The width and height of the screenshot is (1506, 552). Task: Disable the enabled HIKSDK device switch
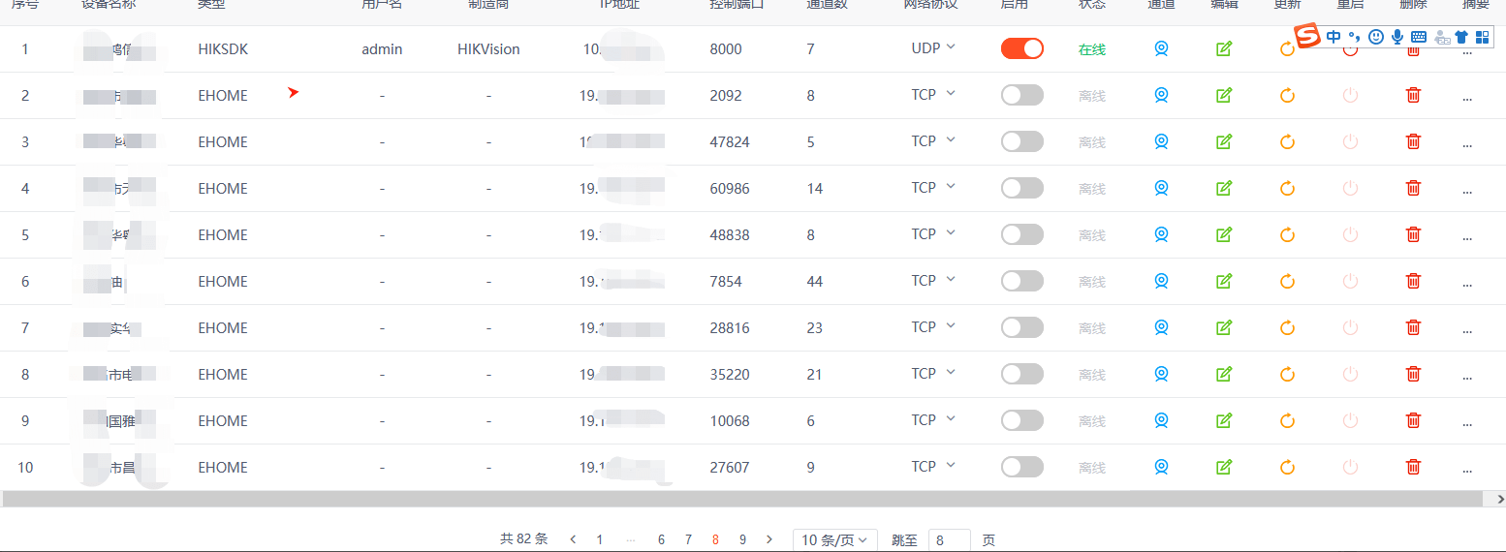pyautogui.click(x=1022, y=48)
